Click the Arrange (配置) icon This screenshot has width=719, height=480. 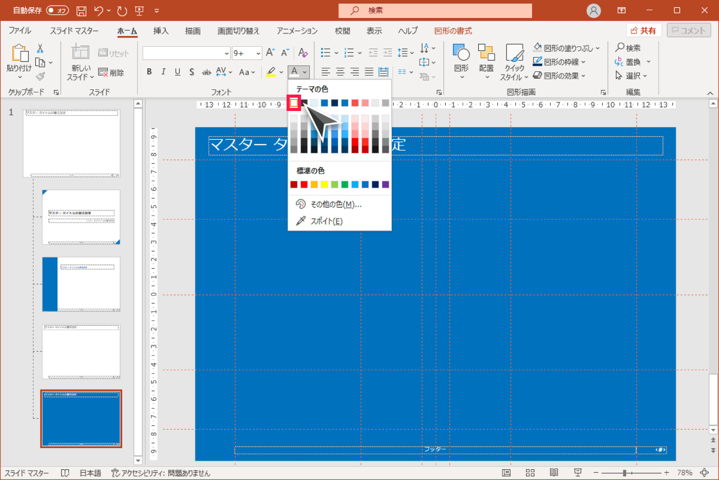click(486, 52)
